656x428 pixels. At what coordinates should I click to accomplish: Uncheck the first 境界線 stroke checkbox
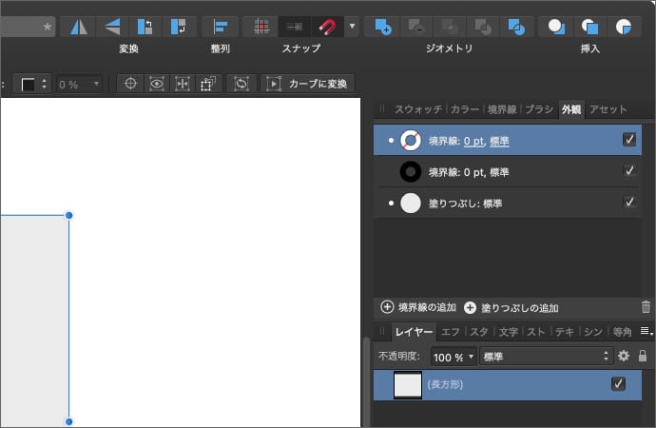[629, 140]
